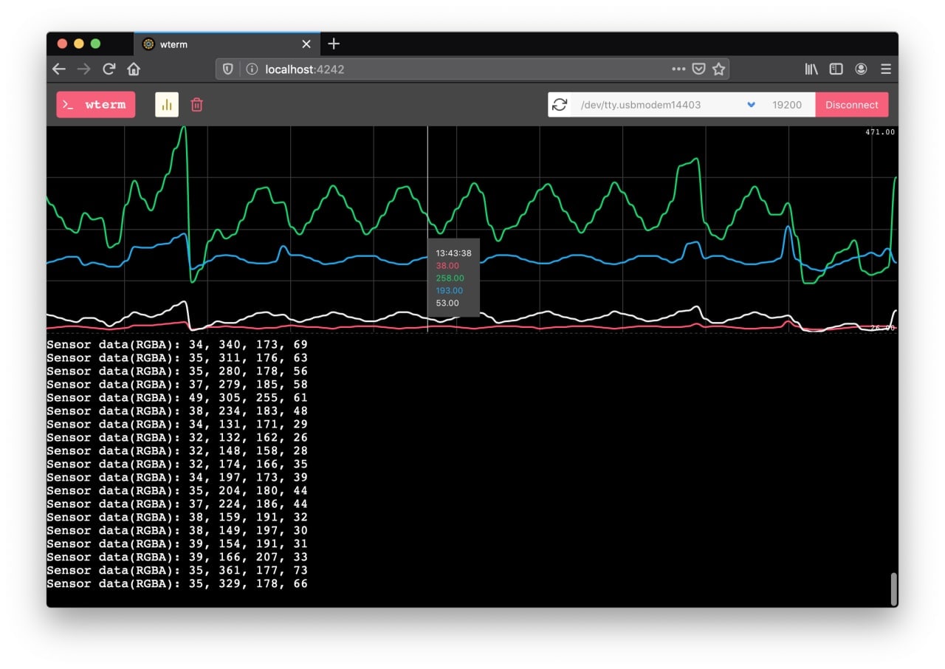The height and width of the screenshot is (669, 945).
Task: Click the line "37, 224, 186, 44"
Action: pyautogui.click(x=177, y=504)
